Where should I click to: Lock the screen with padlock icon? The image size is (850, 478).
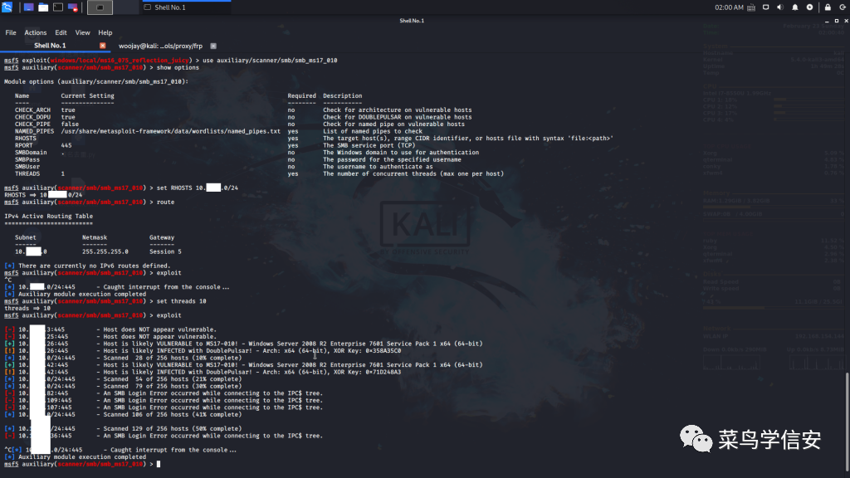828,7
